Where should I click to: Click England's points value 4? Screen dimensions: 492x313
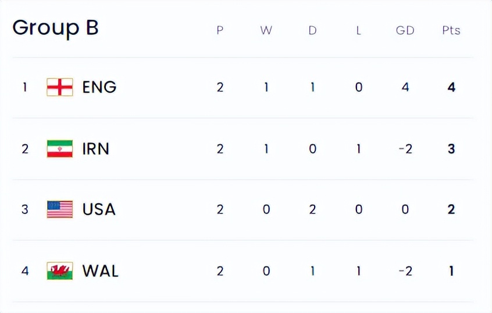pyautogui.click(x=451, y=87)
